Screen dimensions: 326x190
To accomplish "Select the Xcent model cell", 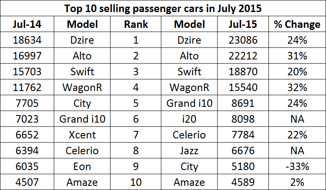I will coord(82,135).
